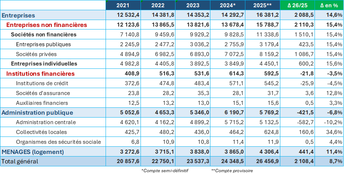This screenshot has width=344, height=174.
Task: Click the cell with value 571,1
Action: 228,83
